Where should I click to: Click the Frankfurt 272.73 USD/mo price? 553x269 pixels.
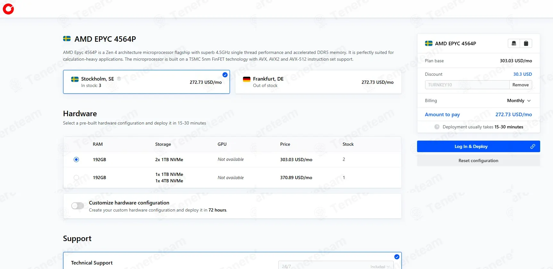tap(378, 82)
